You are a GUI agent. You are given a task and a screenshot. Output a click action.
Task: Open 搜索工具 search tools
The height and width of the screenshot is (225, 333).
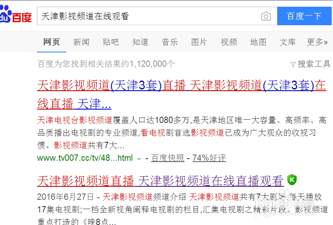point(314,64)
